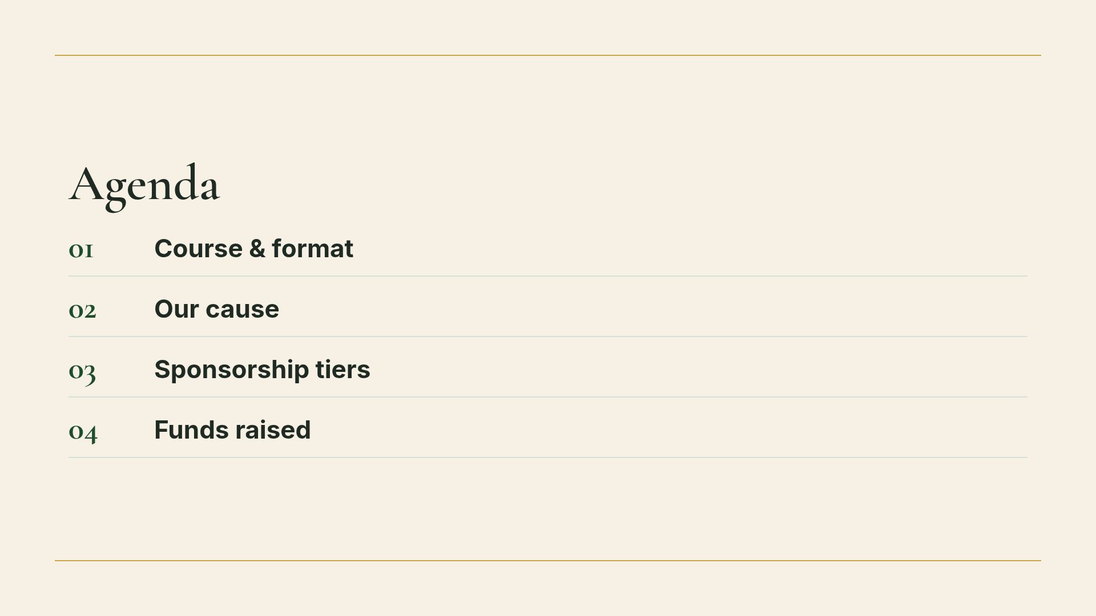The height and width of the screenshot is (616, 1096).
Task: Open the Our cause agenda item
Action: click(216, 309)
